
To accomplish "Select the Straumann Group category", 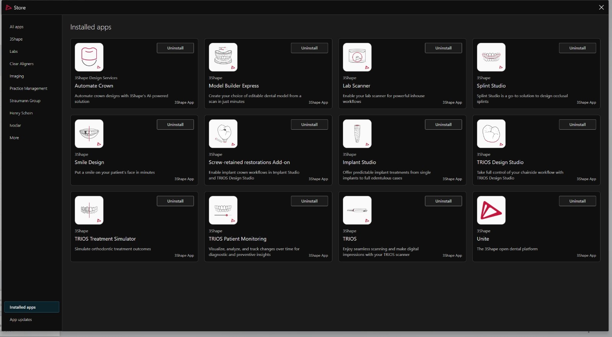I will (25, 101).
